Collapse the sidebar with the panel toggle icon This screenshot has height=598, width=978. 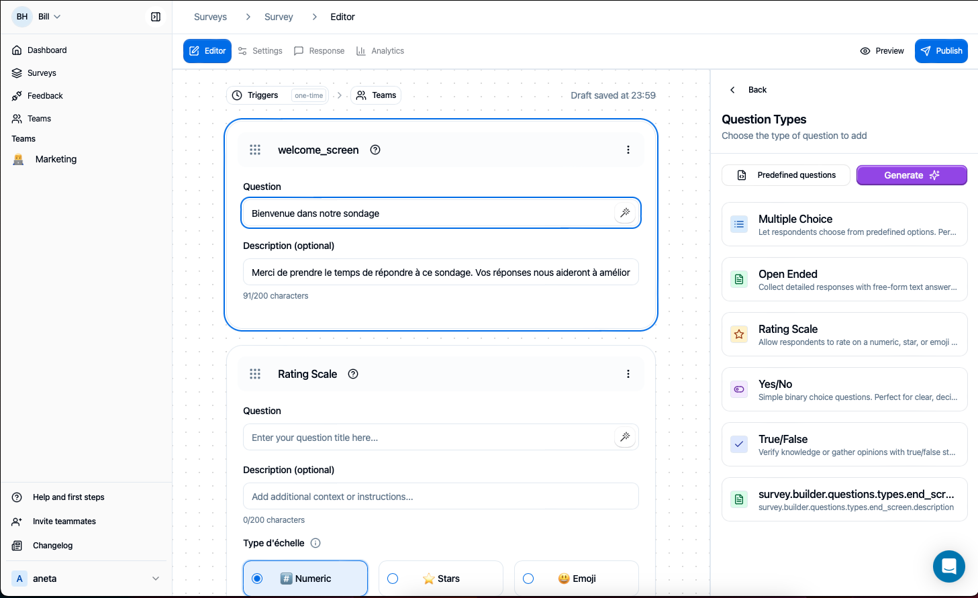pos(156,16)
